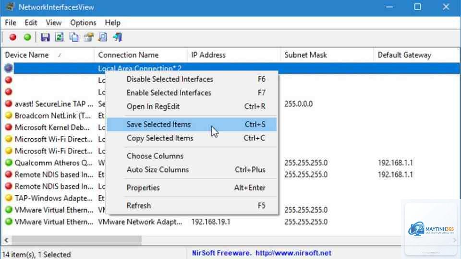Image resolution: width=461 pixels, height=259 pixels.
Task: Select the Broadcom NetLink (T... row
Action: pyautogui.click(x=53, y=116)
